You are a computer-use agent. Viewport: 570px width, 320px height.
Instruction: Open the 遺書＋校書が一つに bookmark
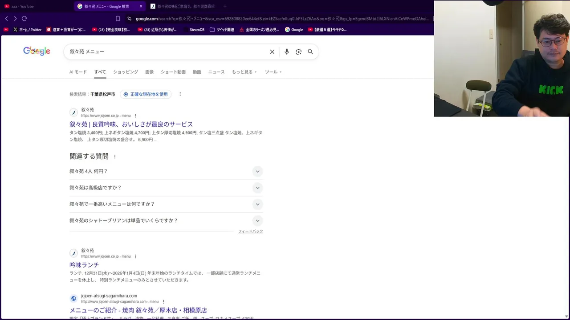(66, 30)
